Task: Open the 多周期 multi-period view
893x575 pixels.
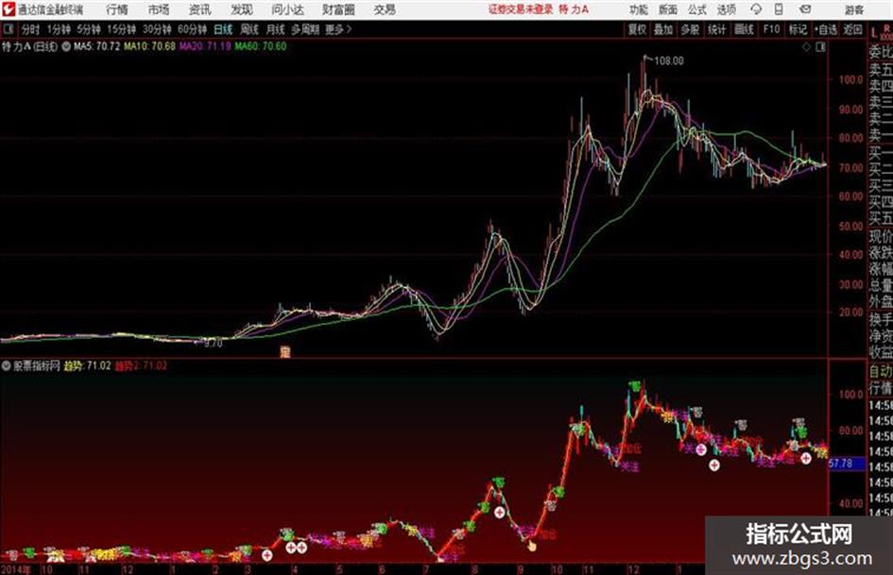Action: 305,29
